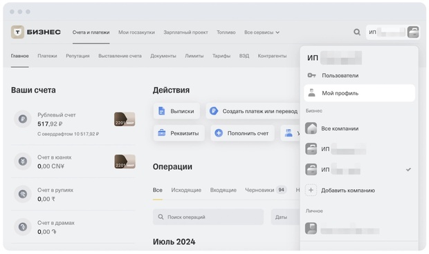Select the Документы tab

pos(163,56)
